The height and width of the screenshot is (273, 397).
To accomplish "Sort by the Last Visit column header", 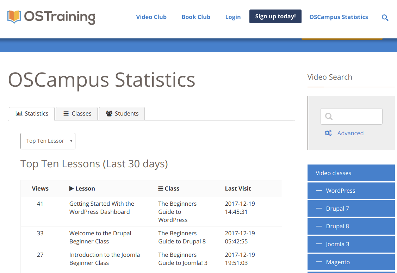I will (x=238, y=188).
